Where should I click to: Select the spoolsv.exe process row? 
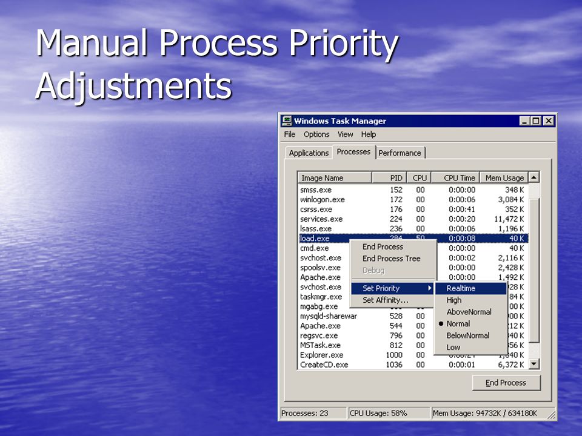(324, 267)
